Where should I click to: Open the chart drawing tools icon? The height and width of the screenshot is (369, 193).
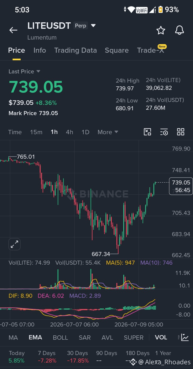(148, 132)
